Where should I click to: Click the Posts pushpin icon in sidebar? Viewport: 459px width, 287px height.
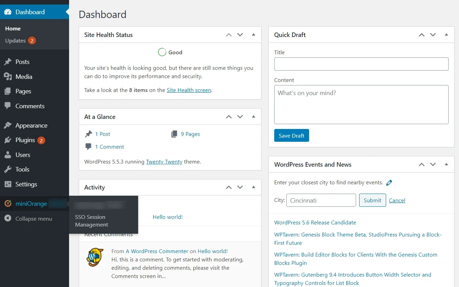pyautogui.click(x=8, y=62)
